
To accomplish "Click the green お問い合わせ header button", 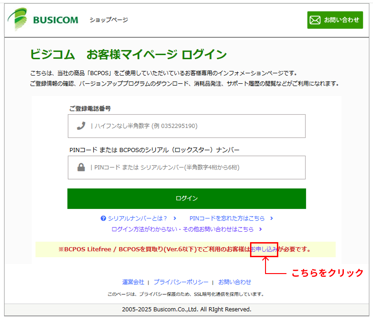I will pyautogui.click(x=335, y=20).
